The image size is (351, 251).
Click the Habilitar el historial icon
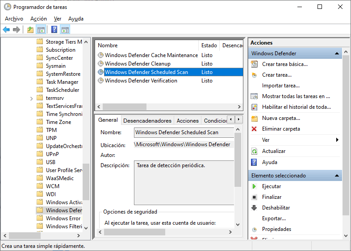click(x=254, y=107)
